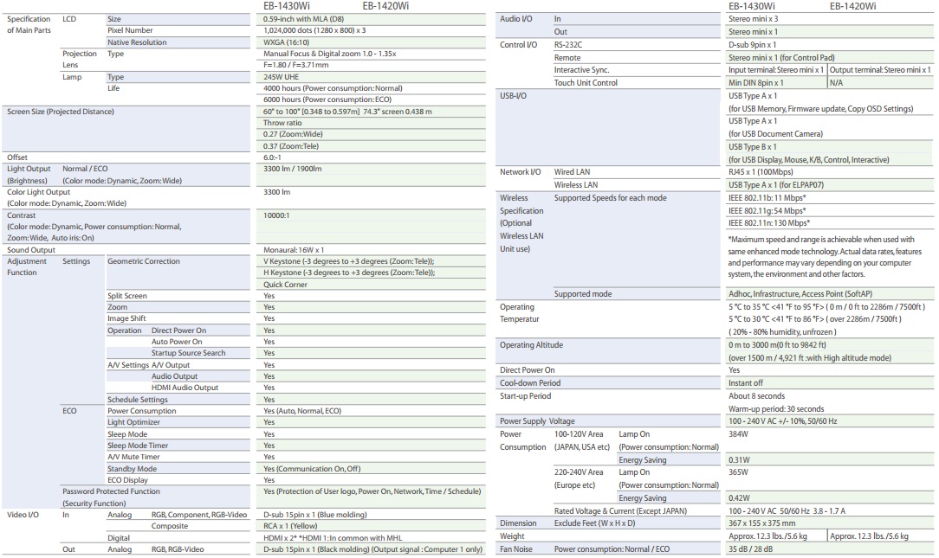The image size is (939, 558).
Task: Click the '3300 lm / 1900lm' light output value
Action: point(292,170)
